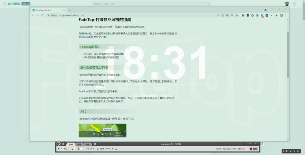Open the image downloader extension icon
This screenshot has width=305, height=155.
[x=243, y=15]
